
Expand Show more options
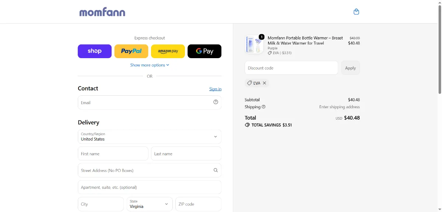[150, 65]
